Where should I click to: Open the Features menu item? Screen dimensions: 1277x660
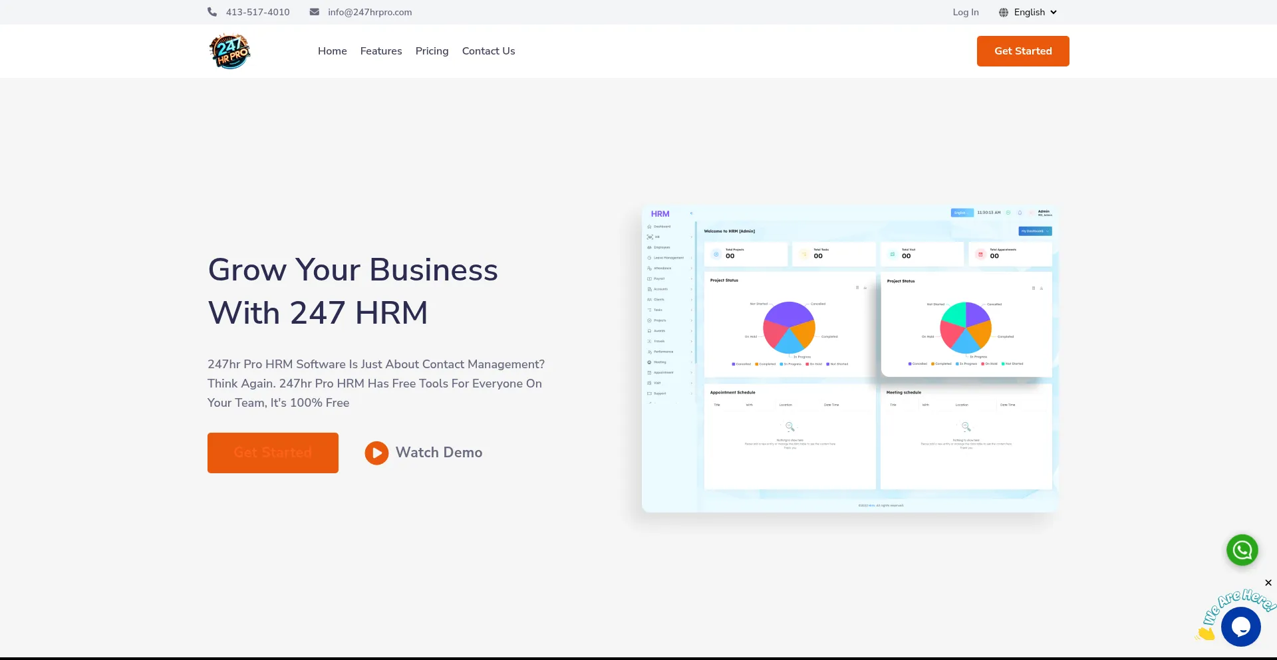[381, 51]
